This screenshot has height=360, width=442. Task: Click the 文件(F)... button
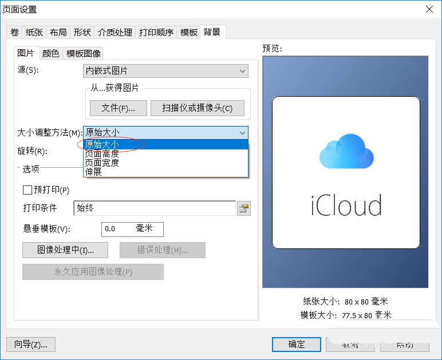point(119,108)
